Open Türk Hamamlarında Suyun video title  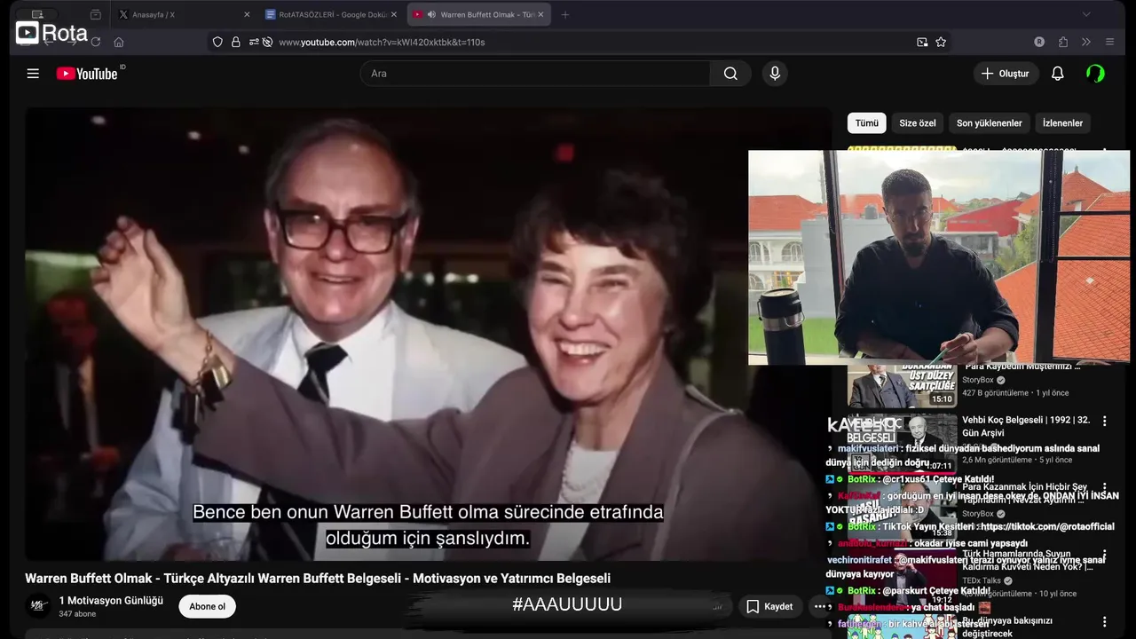pyautogui.click(x=1027, y=561)
